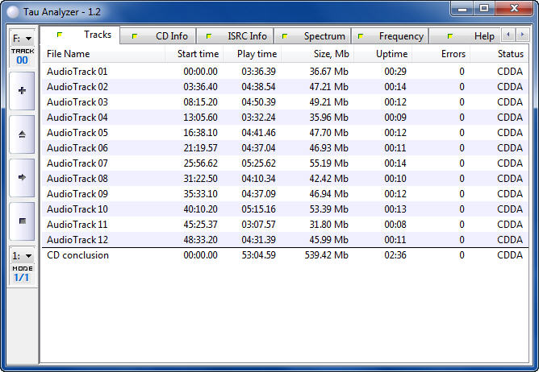The width and height of the screenshot is (539, 372).
Task: Click the right arrow button in sidebar
Action: tap(21, 177)
